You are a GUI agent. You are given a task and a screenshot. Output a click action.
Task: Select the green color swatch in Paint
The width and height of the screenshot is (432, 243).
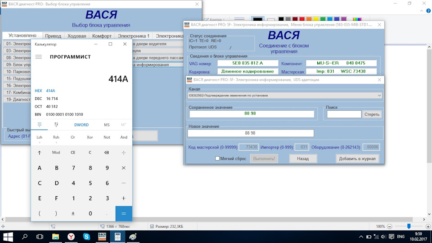point(323,19)
